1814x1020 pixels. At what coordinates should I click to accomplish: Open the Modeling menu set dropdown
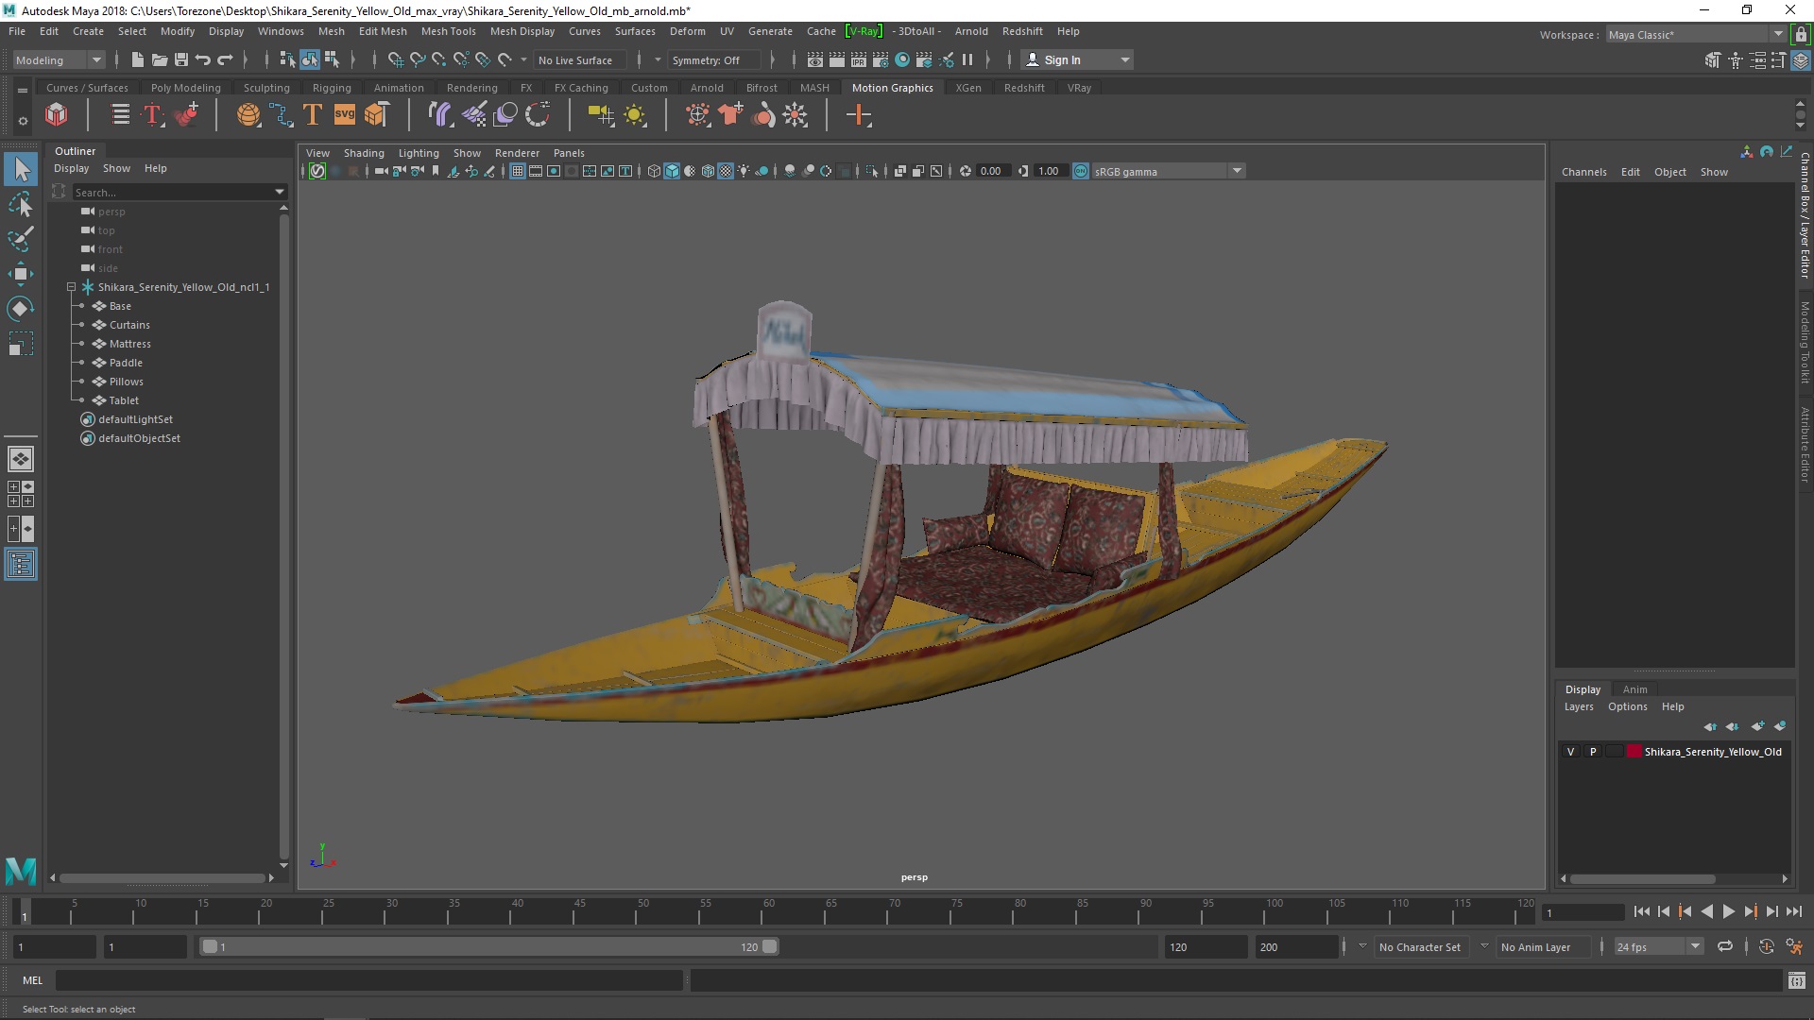[95, 59]
